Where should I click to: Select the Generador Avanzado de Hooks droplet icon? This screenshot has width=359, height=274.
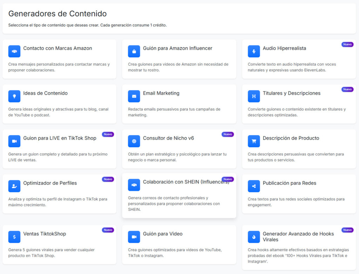click(x=254, y=237)
